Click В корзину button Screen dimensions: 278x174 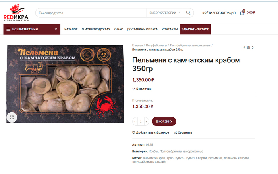tap(164, 121)
